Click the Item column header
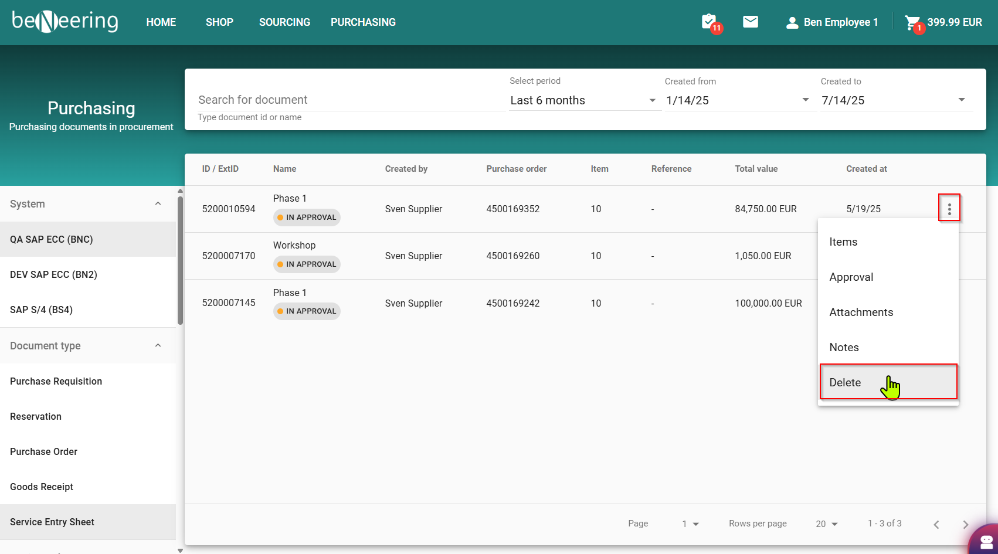This screenshot has height=554, width=998. coord(599,169)
